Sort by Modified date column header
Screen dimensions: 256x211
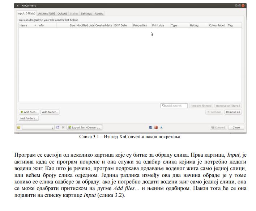pos(85,25)
